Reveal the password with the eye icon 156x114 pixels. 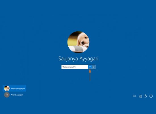point(90,67)
